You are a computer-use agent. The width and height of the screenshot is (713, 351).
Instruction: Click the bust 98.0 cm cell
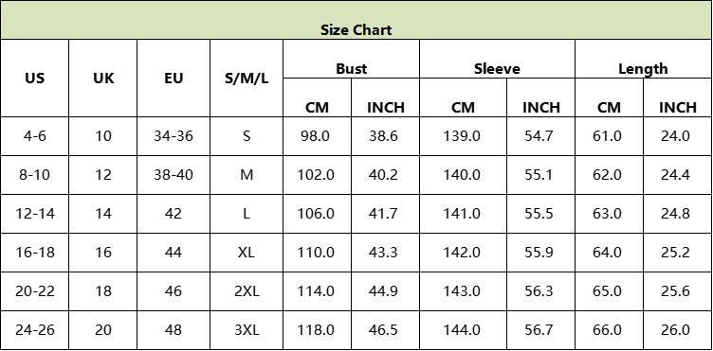click(317, 136)
